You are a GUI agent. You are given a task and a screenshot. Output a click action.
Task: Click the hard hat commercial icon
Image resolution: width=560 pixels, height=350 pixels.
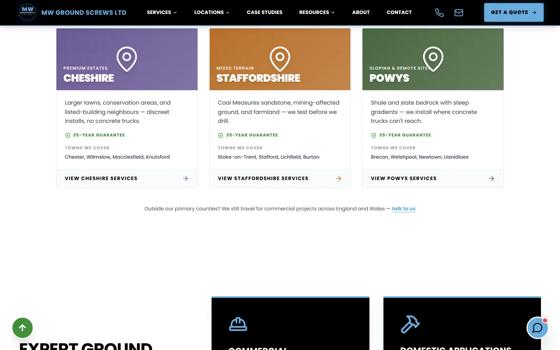238,324
